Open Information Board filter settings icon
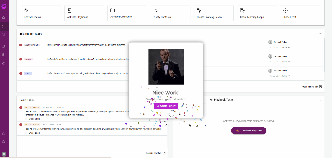The height and width of the screenshot is (158, 332). [320, 34]
